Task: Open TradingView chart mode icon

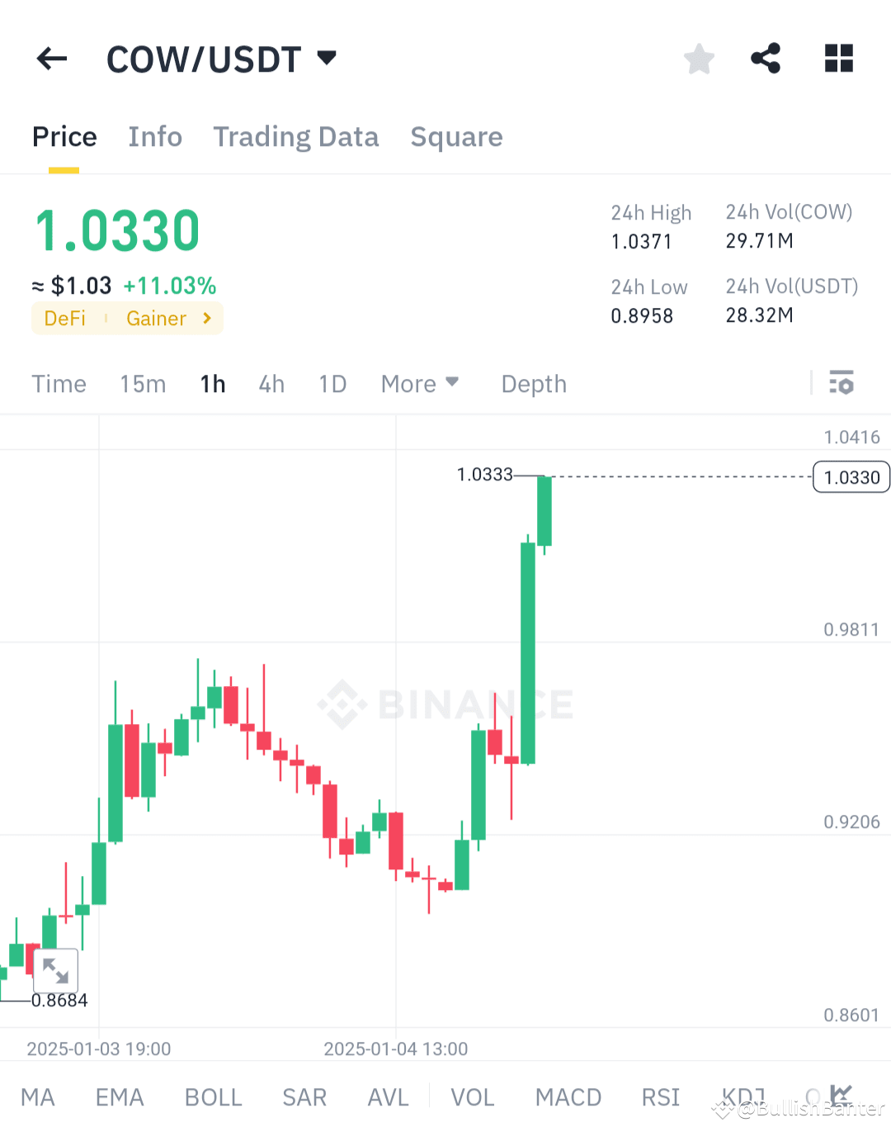Action: click(841, 1094)
